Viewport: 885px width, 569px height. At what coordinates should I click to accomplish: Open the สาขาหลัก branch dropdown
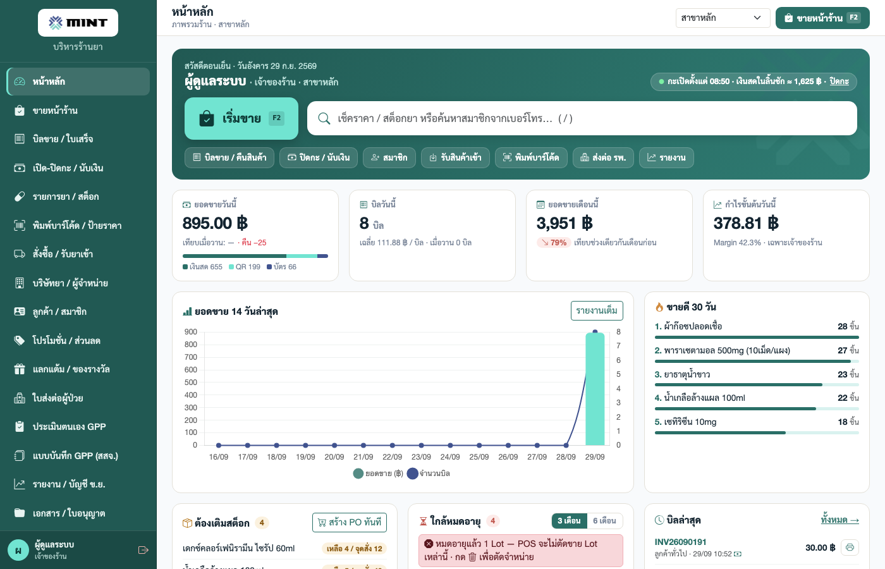[x=723, y=18]
